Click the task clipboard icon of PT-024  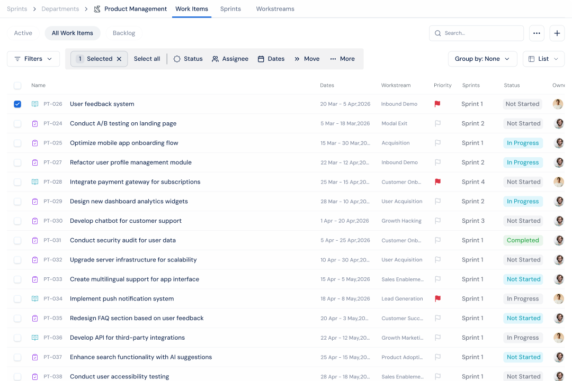[x=34, y=124]
